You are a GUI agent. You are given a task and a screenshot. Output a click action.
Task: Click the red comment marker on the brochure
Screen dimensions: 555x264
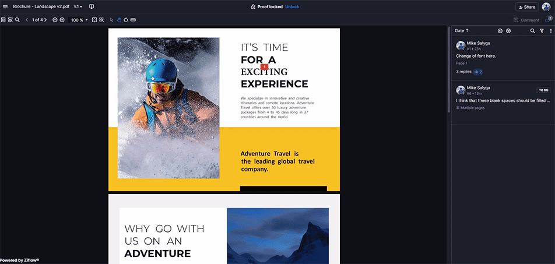click(264, 66)
